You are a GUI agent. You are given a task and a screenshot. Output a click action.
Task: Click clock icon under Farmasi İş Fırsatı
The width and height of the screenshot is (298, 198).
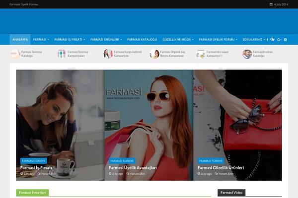click(21, 174)
